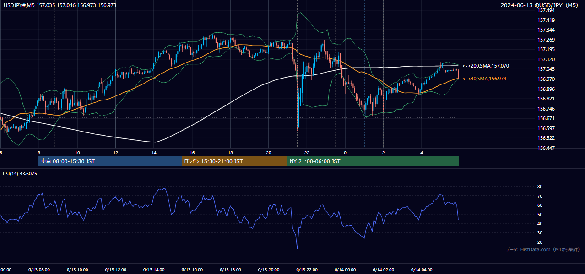Click the hour 8 tick on the price chart axis
The width and height of the screenshot is (585, 274).
[39, 153]
